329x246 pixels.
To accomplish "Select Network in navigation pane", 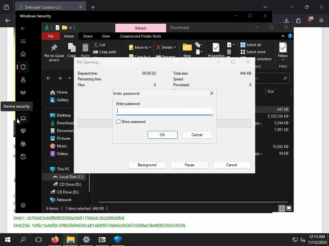I will click(x=61, y=200).
